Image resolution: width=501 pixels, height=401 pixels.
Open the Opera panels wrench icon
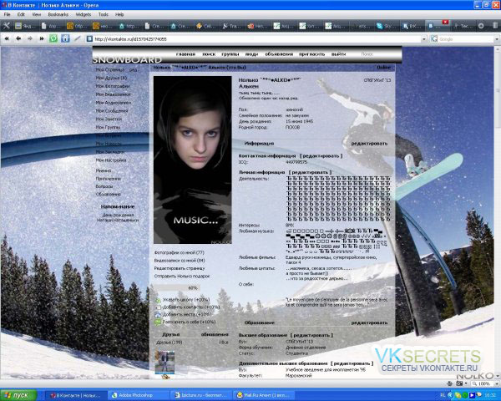pyautogui.click(x=7, y=26)
